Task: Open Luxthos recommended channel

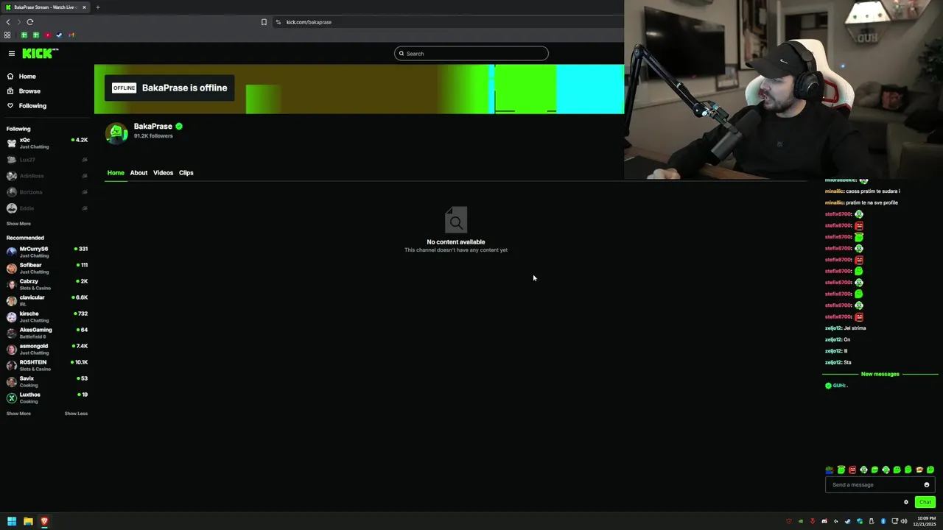Action: point(47,397)
